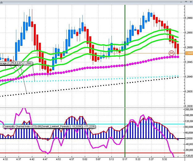Screen dimensions: 193x161
Task: Click the 5:07 time axis label
Action: point(98,159)
